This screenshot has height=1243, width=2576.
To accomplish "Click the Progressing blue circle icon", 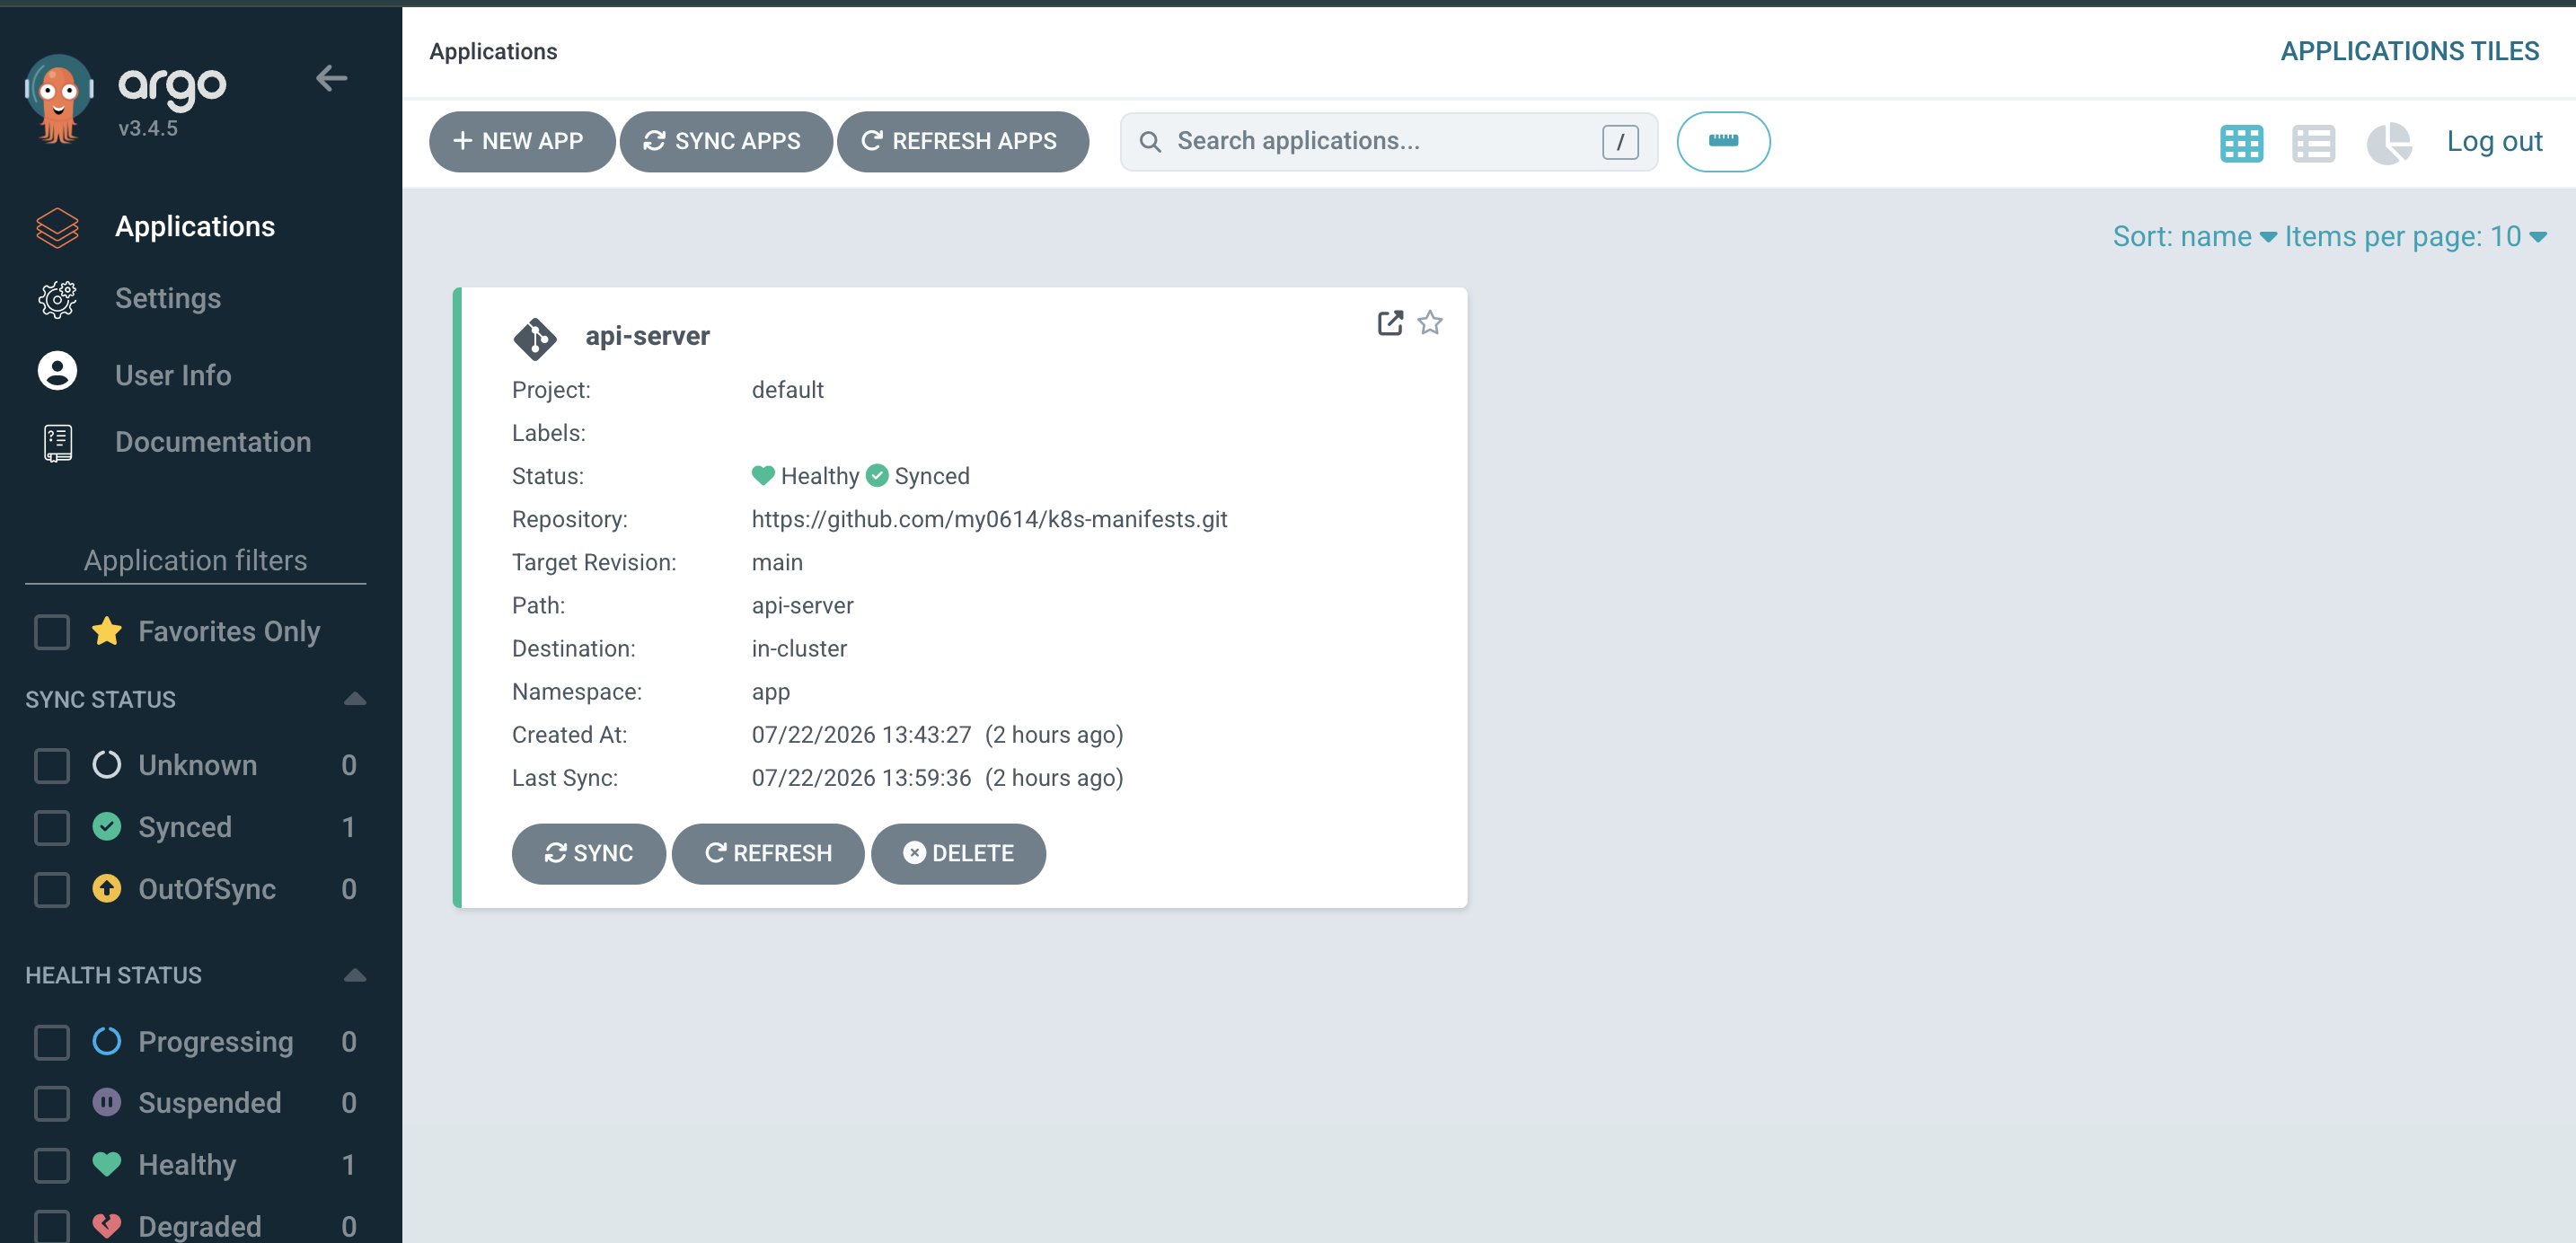I will pos(107,1041).
